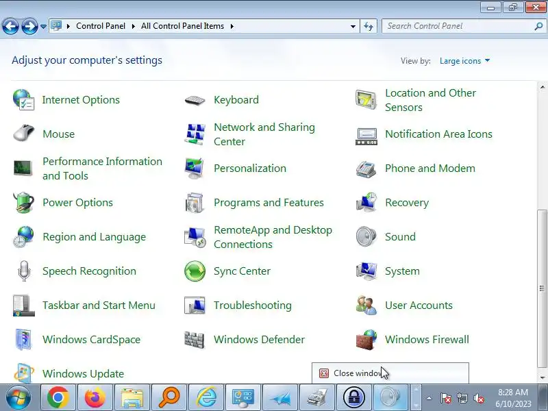Expand arrow after Control Panel breadcrumb
This screenshot has width=548, height=411.
pos(133,26)
